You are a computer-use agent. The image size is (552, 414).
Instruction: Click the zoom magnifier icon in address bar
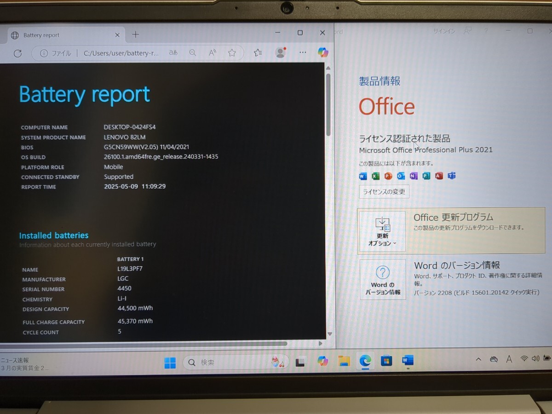coord(193,53)
